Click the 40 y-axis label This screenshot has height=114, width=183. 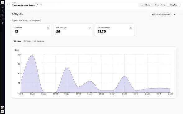click(19, 73)
